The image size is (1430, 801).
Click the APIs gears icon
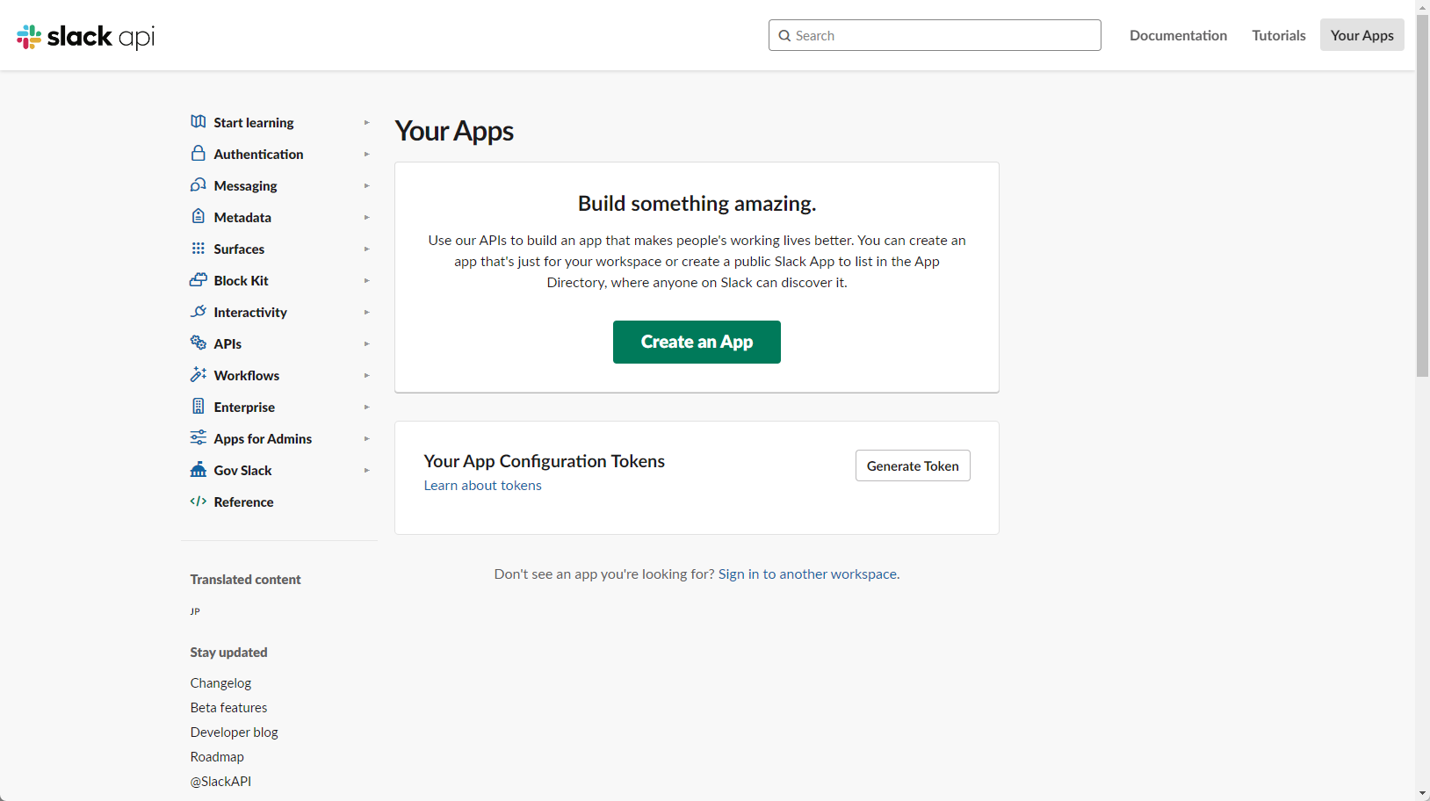click(199, 343)
